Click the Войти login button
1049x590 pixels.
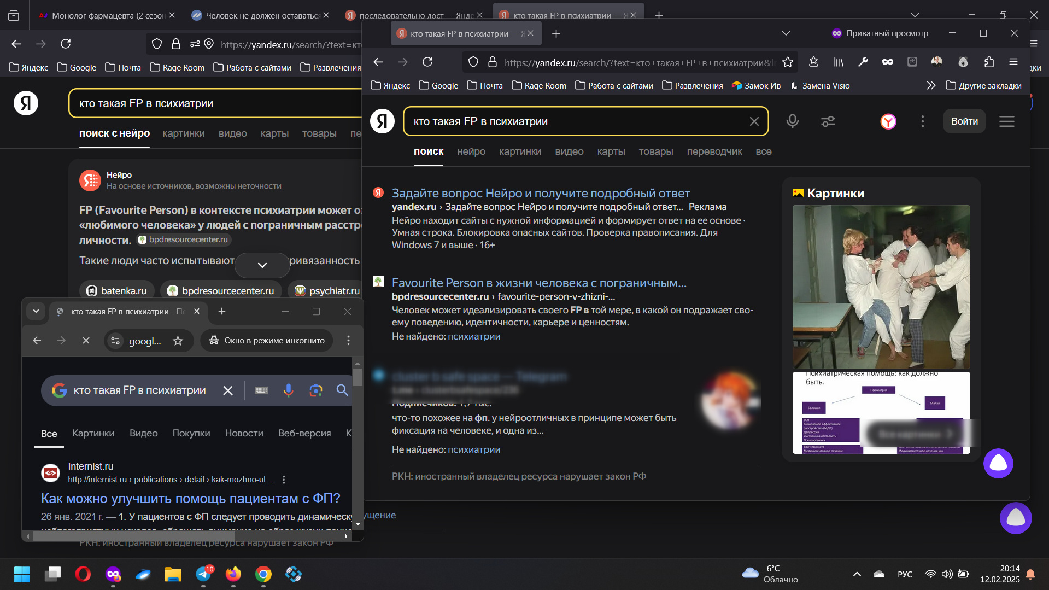tap(964, 121)
